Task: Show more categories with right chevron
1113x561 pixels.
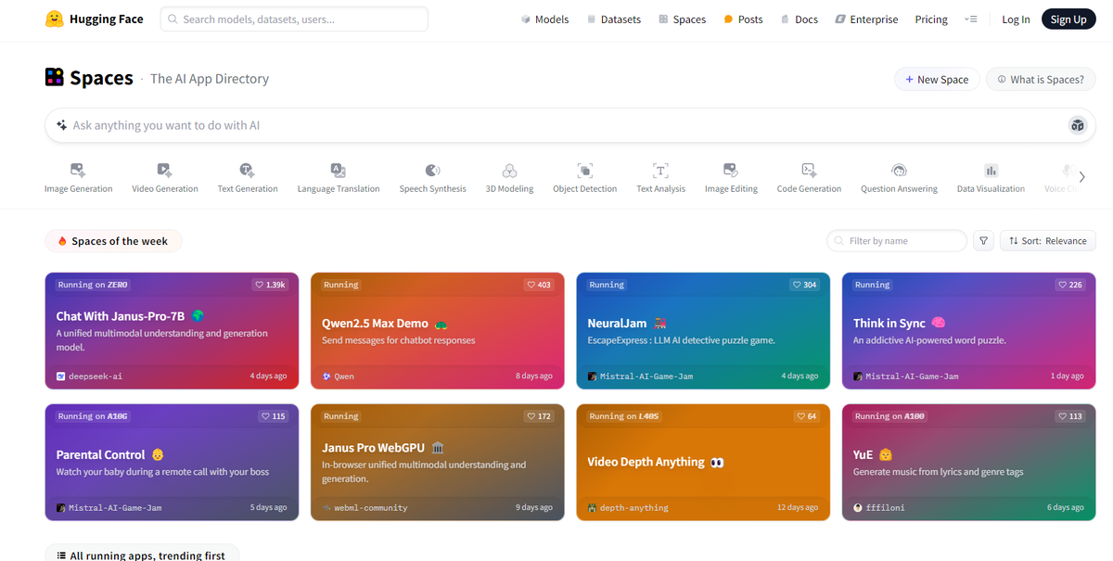Action: (1081, 177)
